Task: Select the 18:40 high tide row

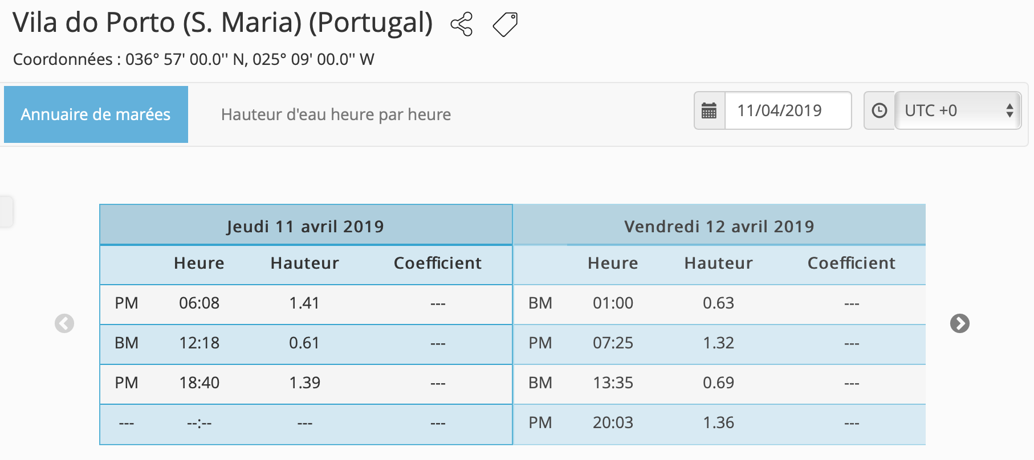Action: [306, 383]
